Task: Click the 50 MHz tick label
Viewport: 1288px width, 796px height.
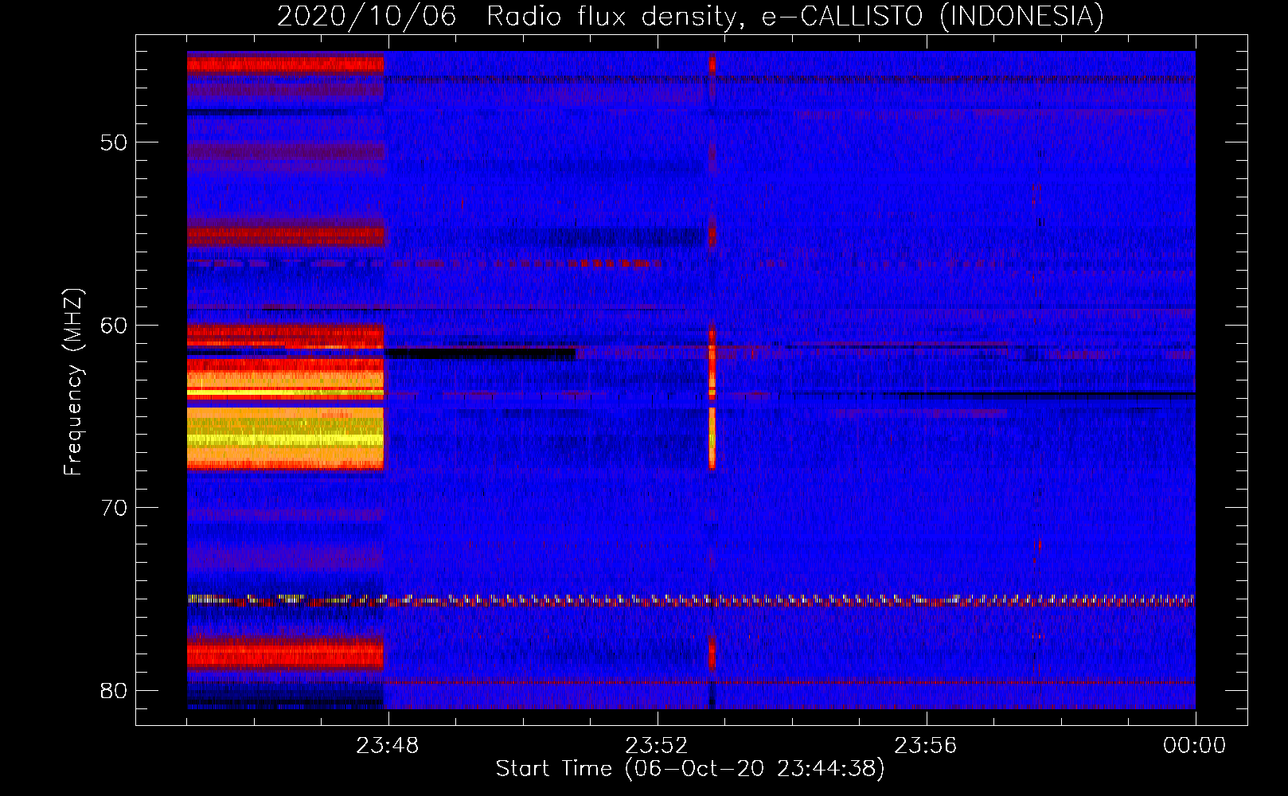Action: click(x=115, y=142)
